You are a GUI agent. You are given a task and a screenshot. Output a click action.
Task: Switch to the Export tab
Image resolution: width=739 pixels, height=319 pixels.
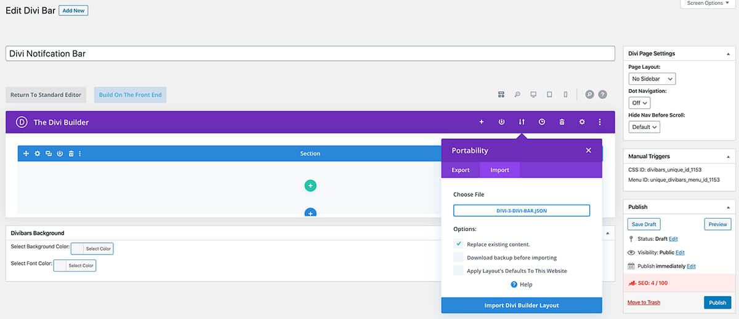point(461,170)
